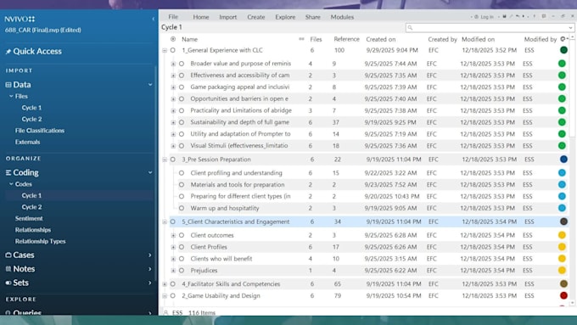Expand the Client Profiles child code
This screenshot has height=325, width=577.
point(173,247)
